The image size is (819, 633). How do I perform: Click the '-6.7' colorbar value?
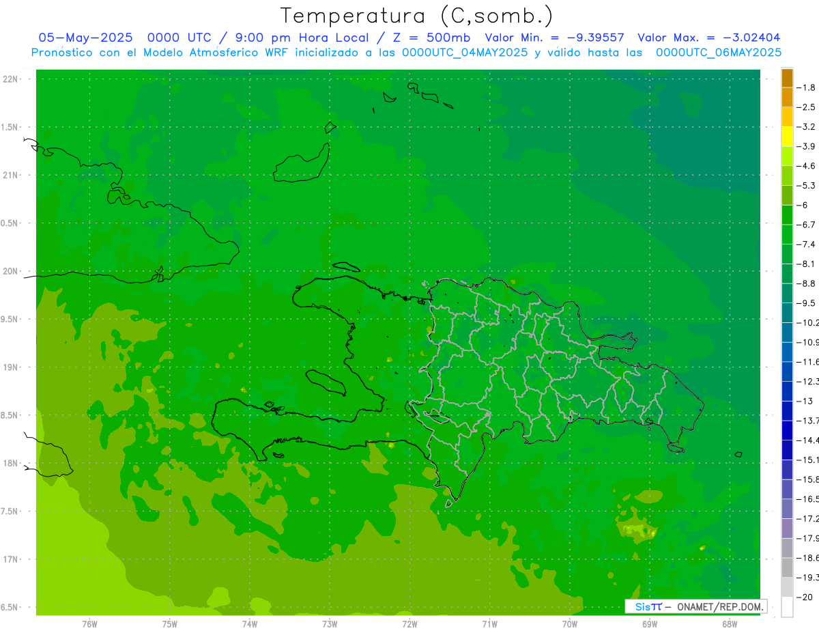pyautogui.click(x=807, y=225)
